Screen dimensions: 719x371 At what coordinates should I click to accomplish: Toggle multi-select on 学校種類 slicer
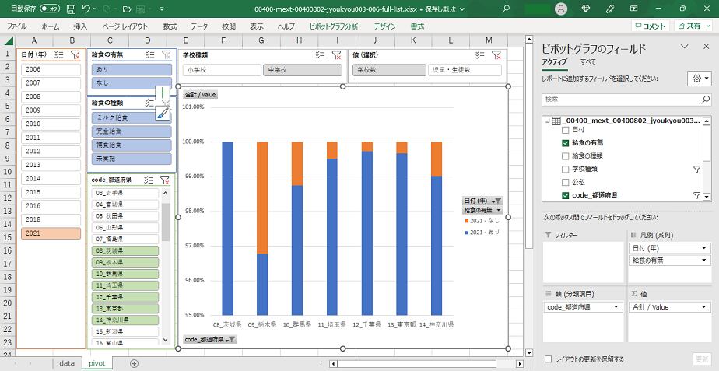[320, 54]
